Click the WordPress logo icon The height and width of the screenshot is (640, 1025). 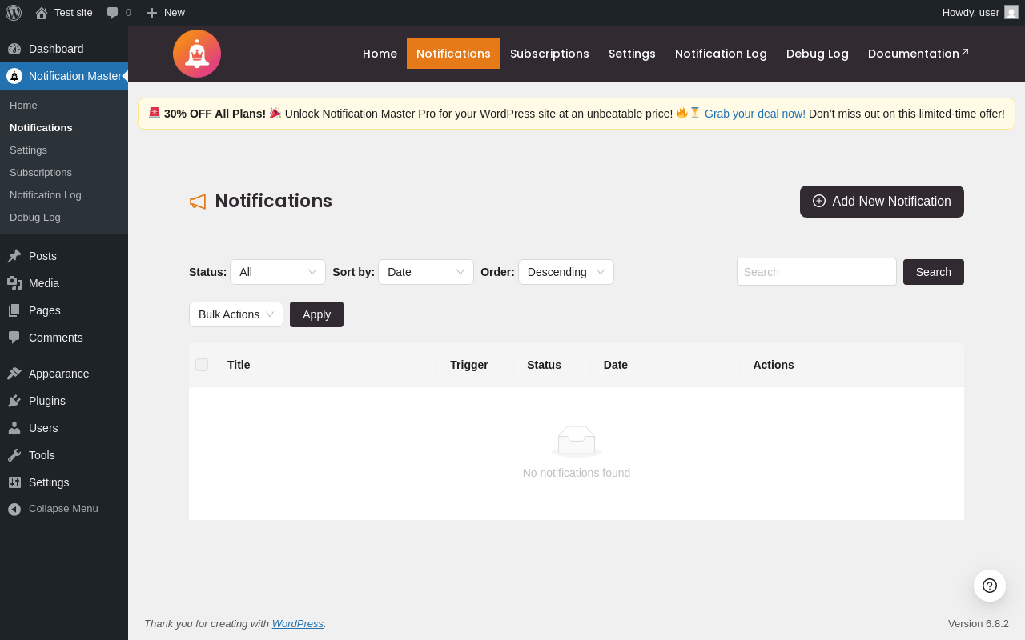[x=14, y=13]
